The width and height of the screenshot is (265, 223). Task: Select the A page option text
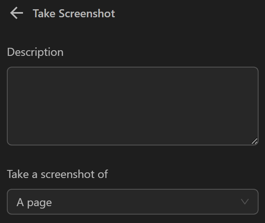pos(34,203)
